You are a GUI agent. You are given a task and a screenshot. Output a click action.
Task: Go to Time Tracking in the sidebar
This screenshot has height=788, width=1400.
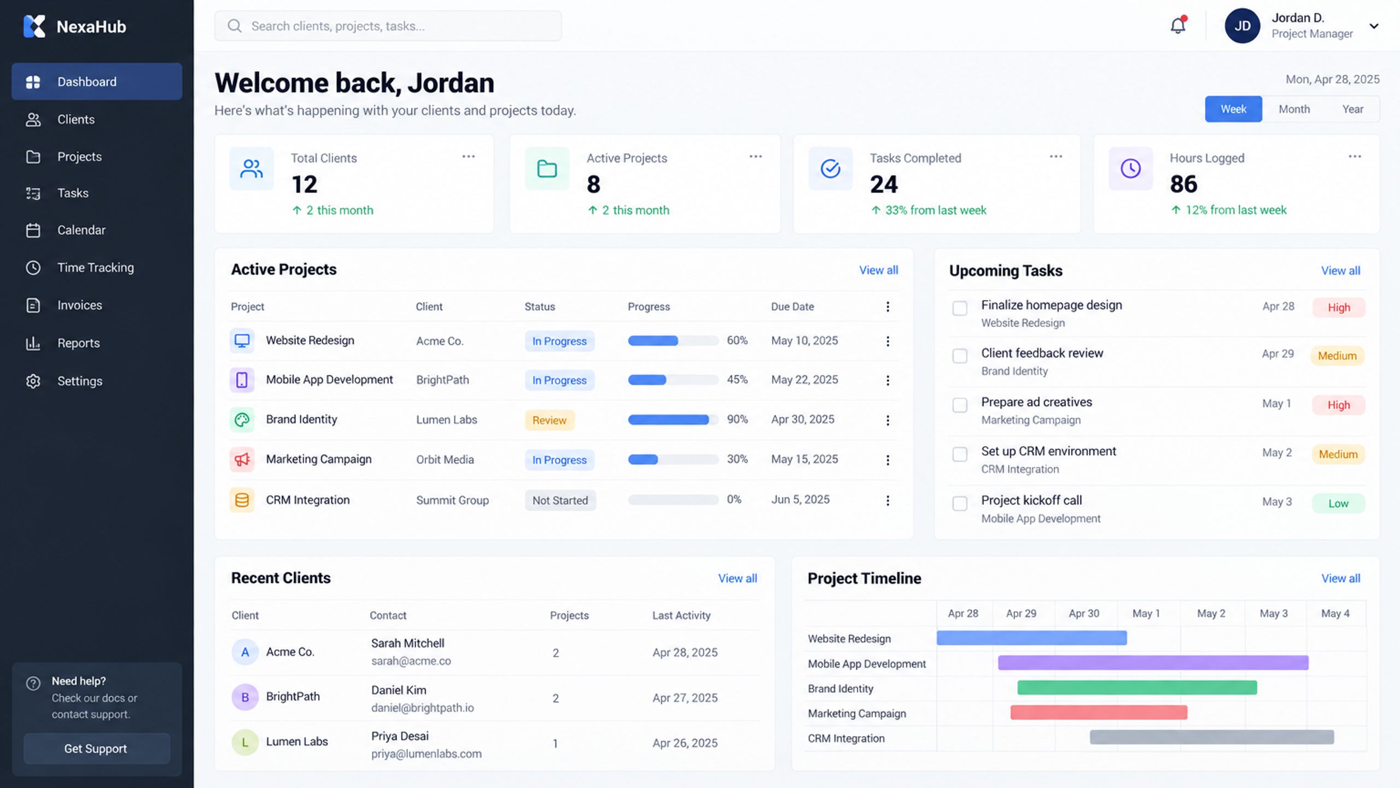pos(97,268)
